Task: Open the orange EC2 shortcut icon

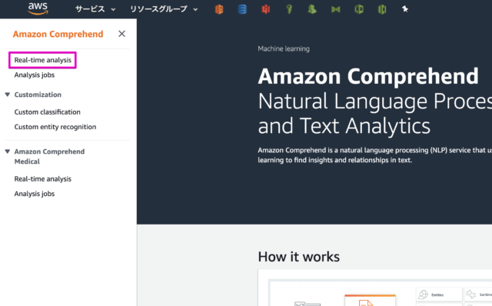Action: (219, 9)
